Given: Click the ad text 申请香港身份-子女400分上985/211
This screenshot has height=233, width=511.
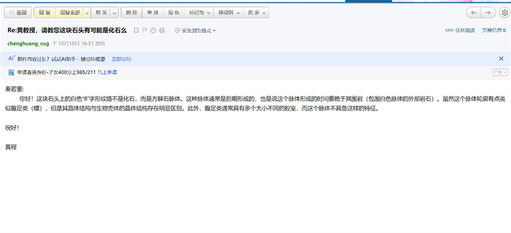Looking at the screenshot, I should click(56, 72).
